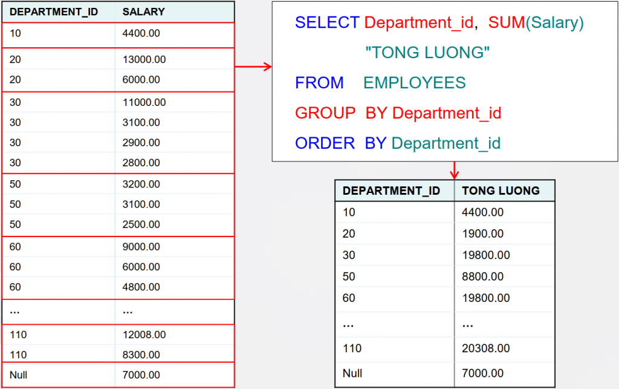Click the red arrow pointing to the query
The image size is (619, 389).
(253, 67)
